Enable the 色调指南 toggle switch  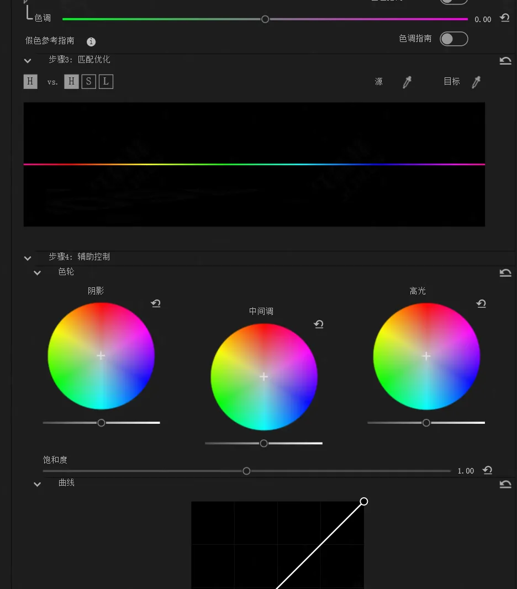click(x=453, y=39)
